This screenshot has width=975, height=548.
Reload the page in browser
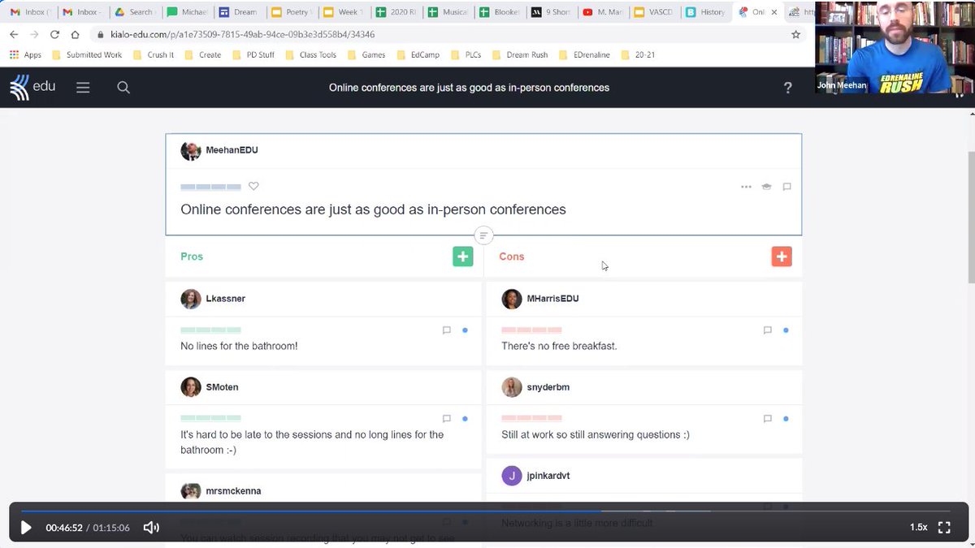[54, 35]
